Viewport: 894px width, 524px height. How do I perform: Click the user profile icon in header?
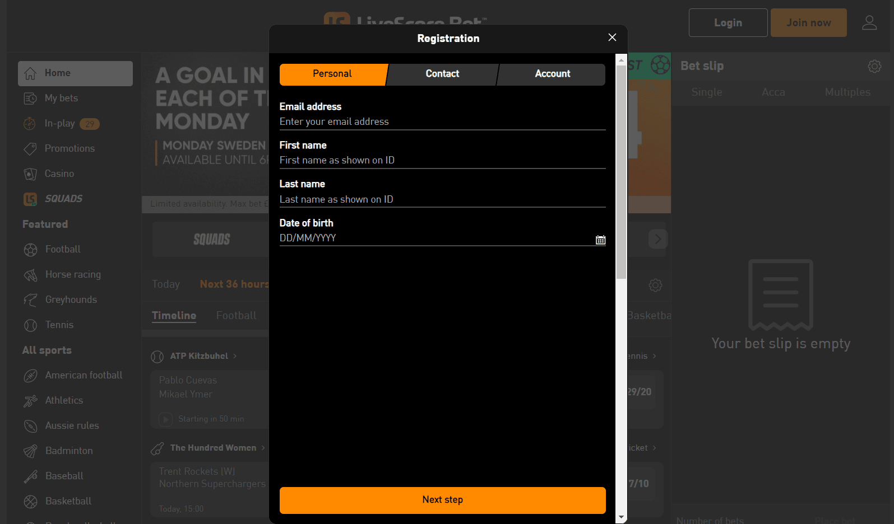[869, 23]
